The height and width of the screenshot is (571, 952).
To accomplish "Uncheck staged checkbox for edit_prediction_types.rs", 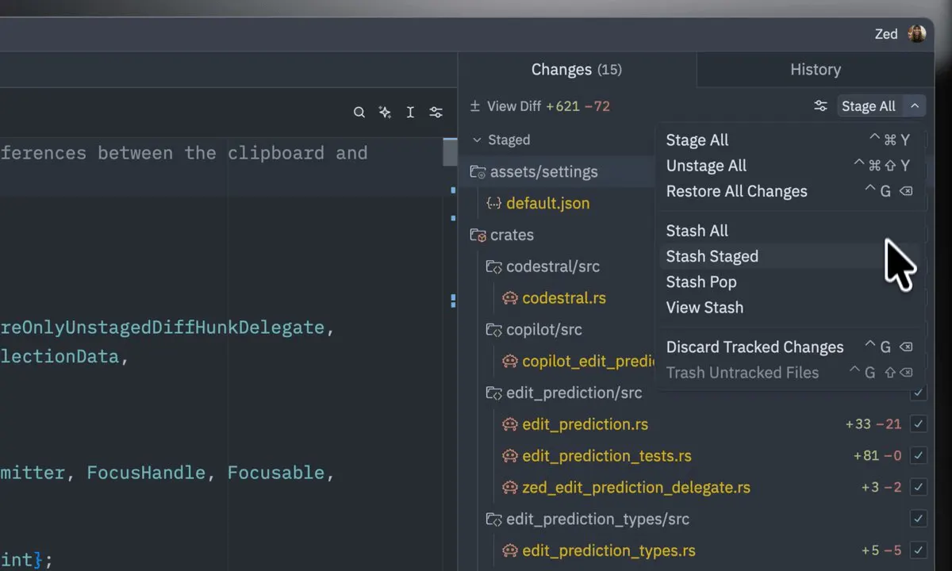I will pos(919,550).
